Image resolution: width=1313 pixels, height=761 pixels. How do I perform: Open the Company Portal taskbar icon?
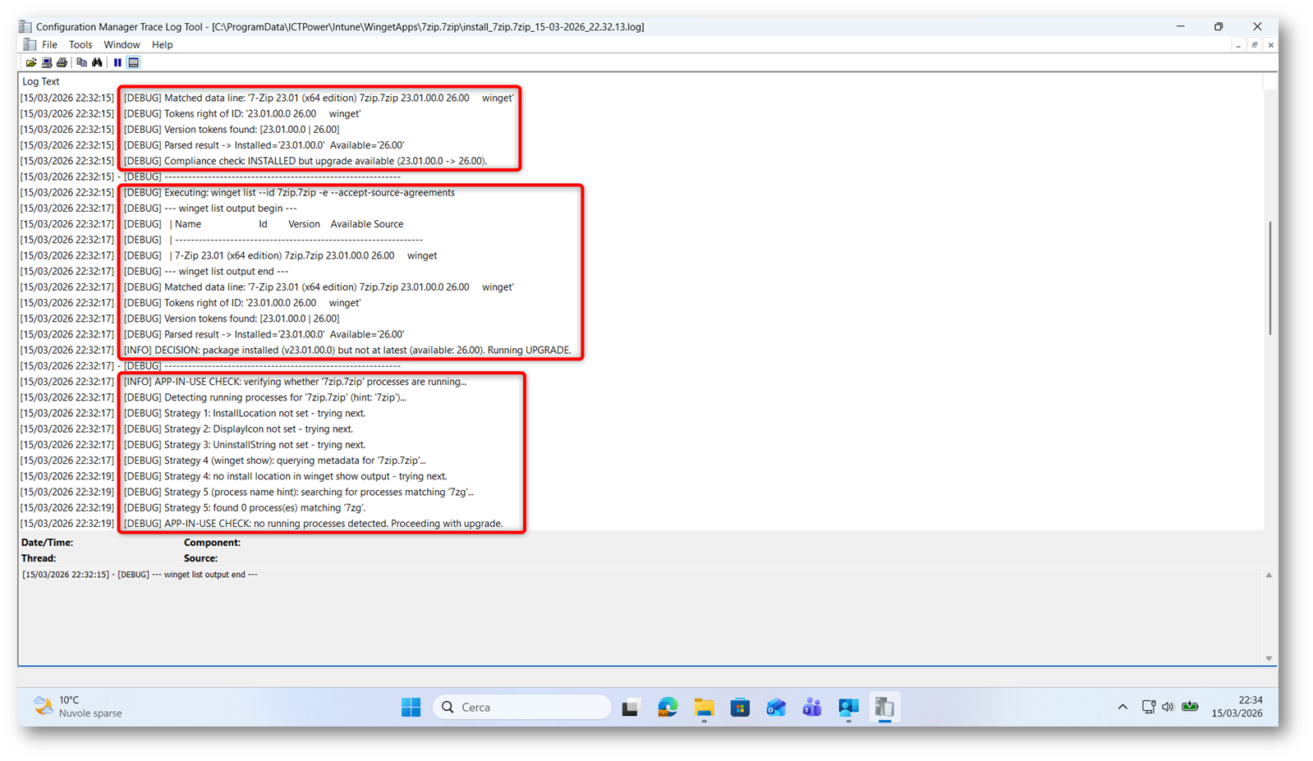pyautogui.click(x=848, y=707)
